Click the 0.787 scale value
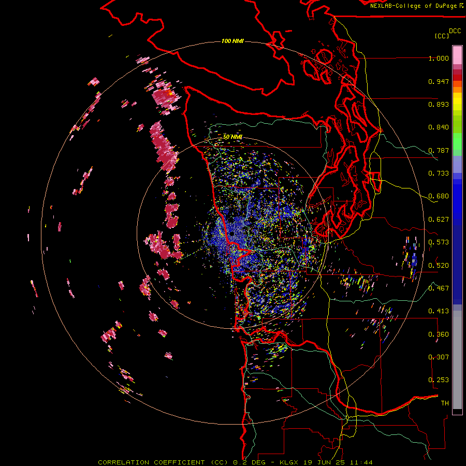This screenshot has height=466, width=466. point(439,150)
